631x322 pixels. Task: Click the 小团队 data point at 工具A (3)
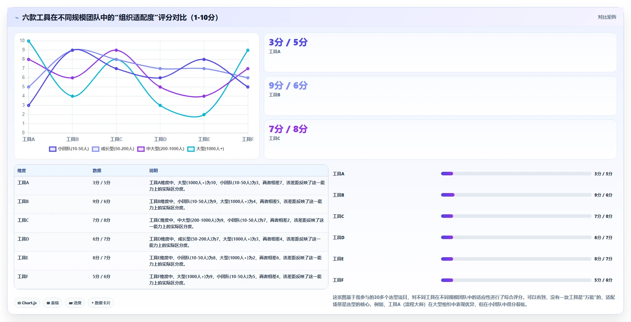click(29, 106)
